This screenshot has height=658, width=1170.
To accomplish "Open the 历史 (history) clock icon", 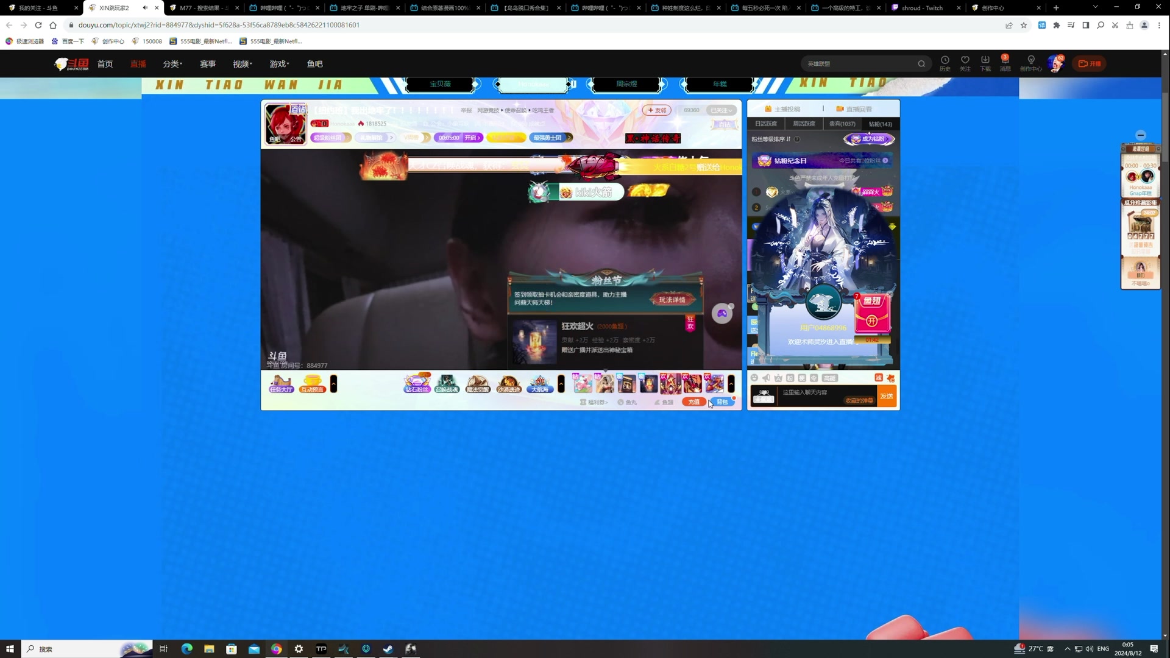I will [x=945, y=60].
